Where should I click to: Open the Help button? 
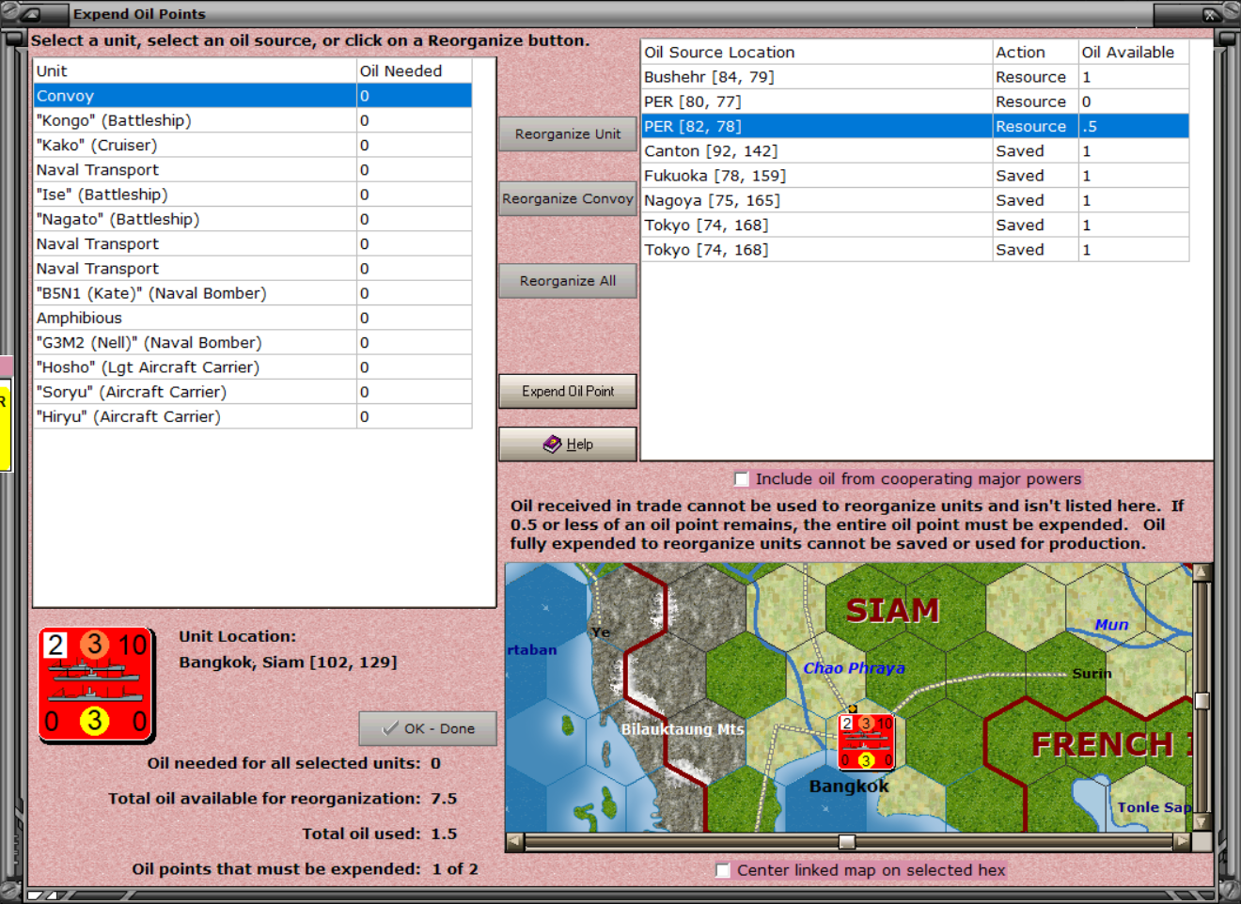tap(568, 444)
